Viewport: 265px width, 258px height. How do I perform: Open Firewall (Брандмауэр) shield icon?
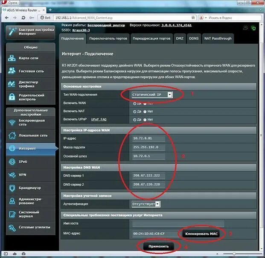tap(12, 188)
